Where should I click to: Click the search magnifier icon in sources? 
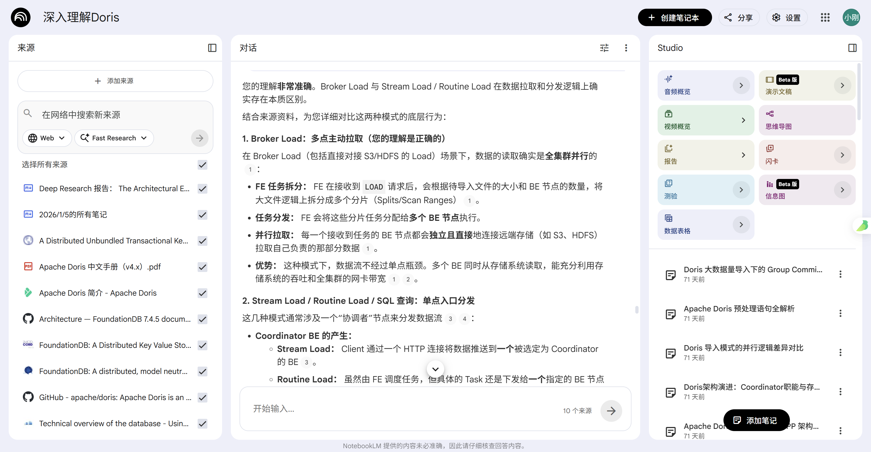[28, 113]
